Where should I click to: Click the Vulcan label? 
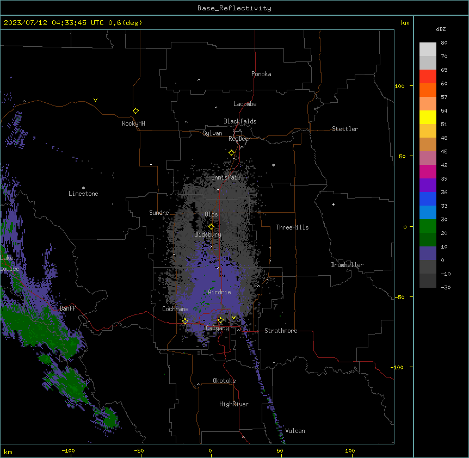pyautogui.click(x=295, y=431)
